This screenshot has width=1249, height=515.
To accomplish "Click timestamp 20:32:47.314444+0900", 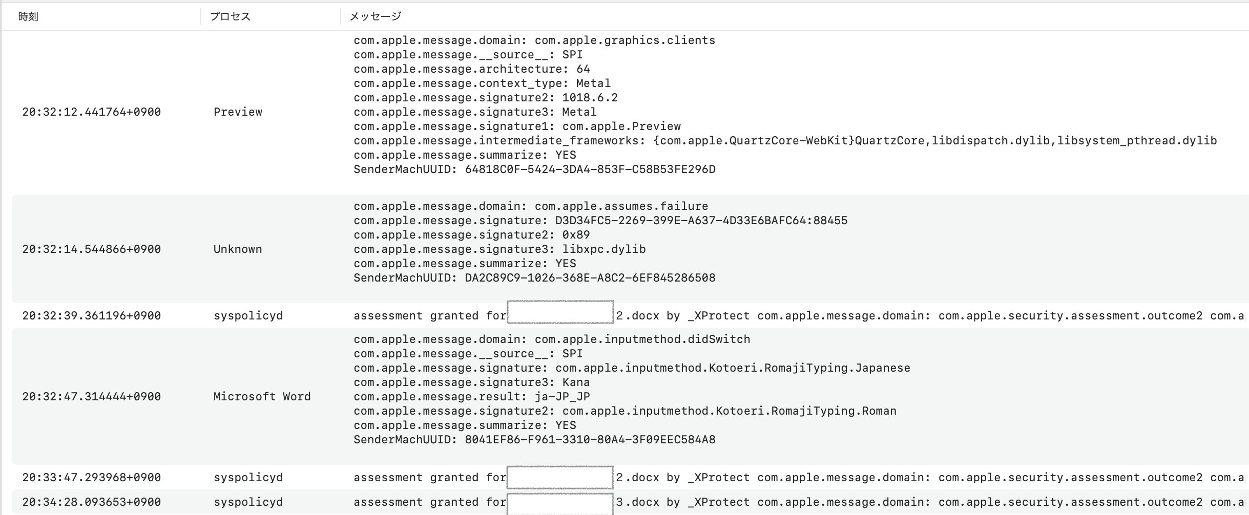I will pos(91,397).
